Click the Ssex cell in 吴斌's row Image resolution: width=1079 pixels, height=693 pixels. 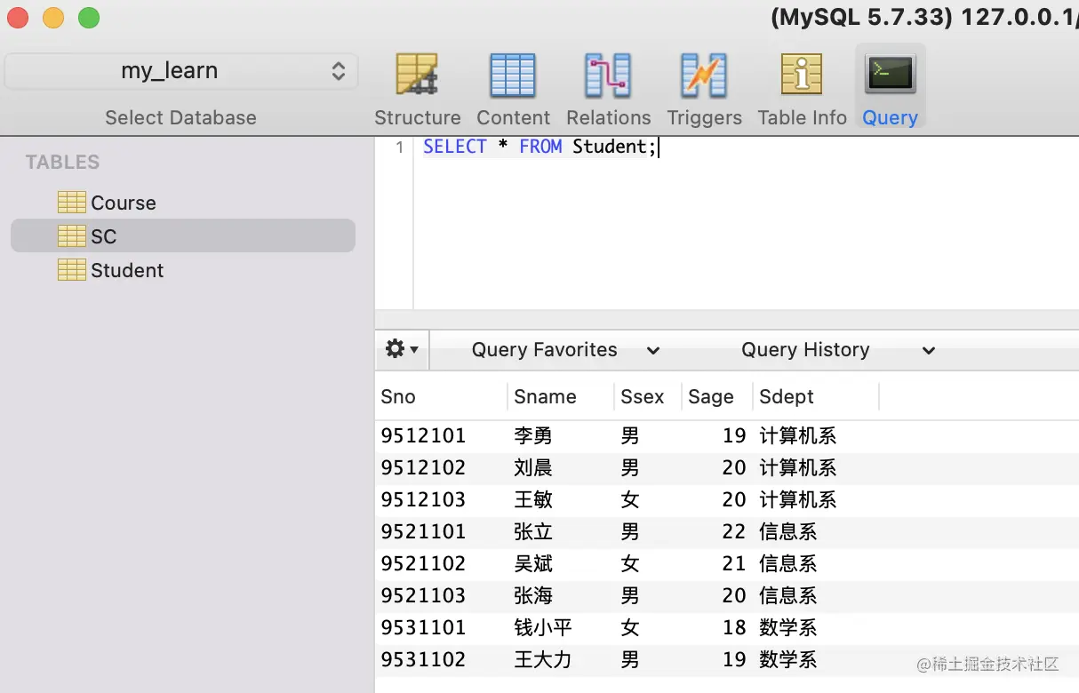(630, 564)
